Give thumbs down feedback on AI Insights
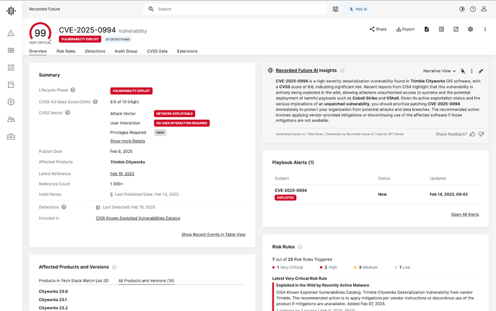The height and width of the screenshot is (311, 496). pos(481,134)
